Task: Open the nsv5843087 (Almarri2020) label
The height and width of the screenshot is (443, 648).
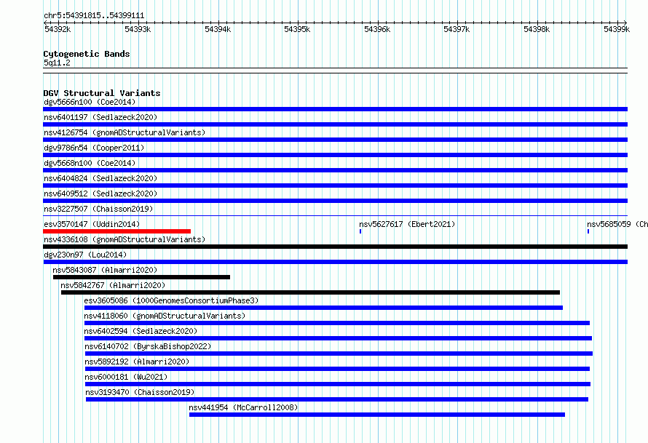Action: pyautogui.click(x=105, y=270)
